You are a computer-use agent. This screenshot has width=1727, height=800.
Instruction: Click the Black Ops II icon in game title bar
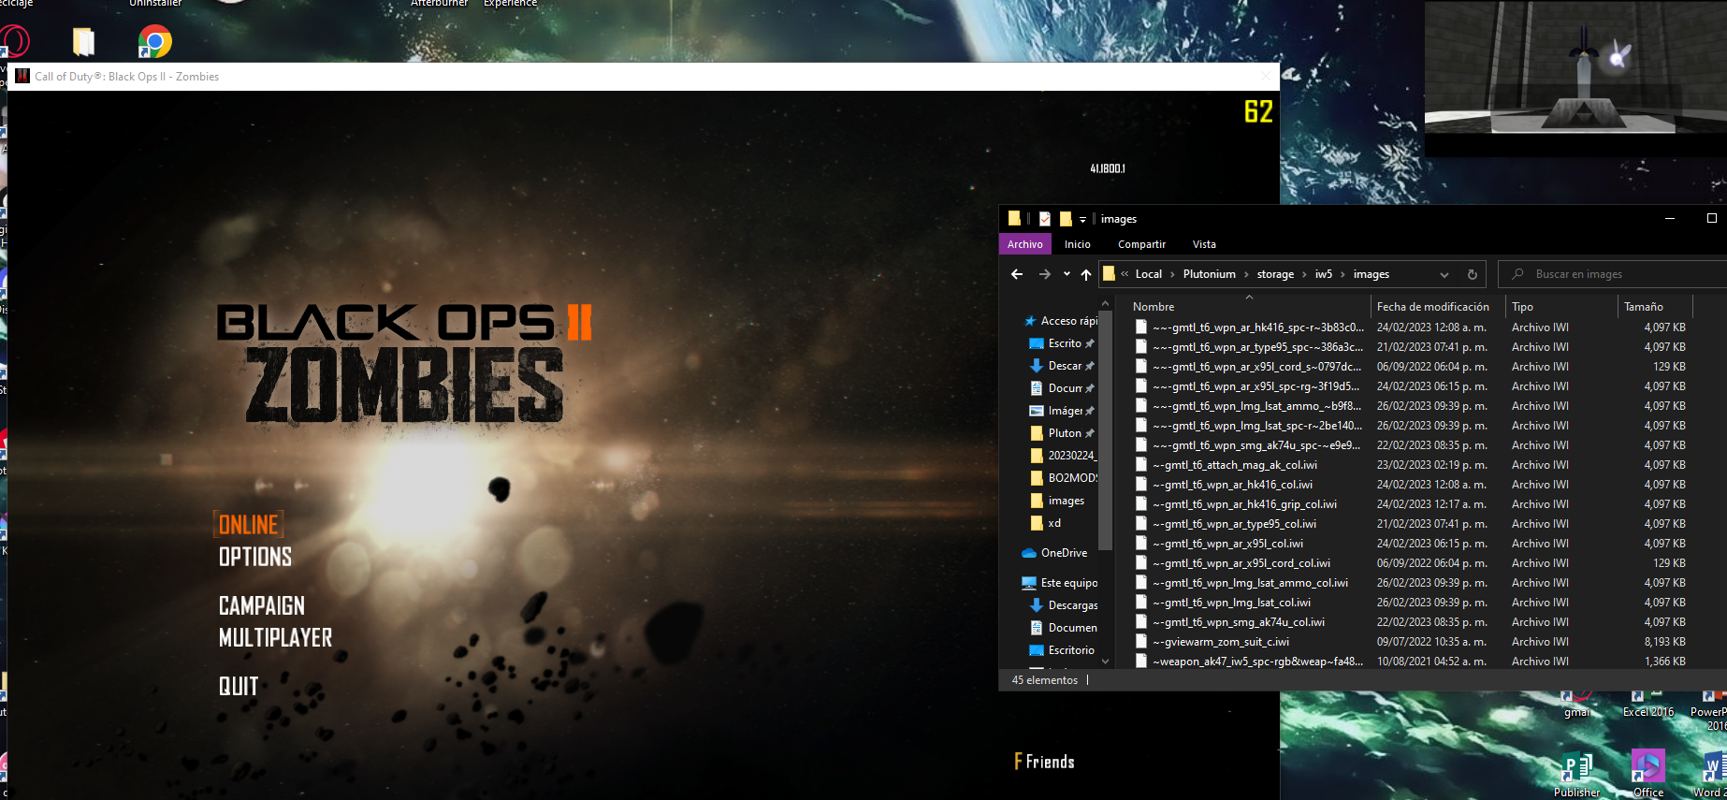click(22, 77)
